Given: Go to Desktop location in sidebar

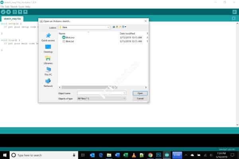Looking at the screenshot, I should 48,48.
